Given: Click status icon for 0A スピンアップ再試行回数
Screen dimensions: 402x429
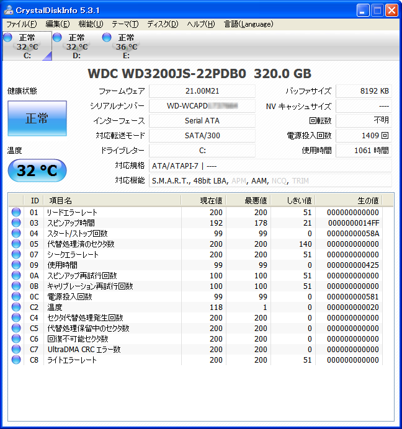Looking at the screenshot, I should pos(16,275).
